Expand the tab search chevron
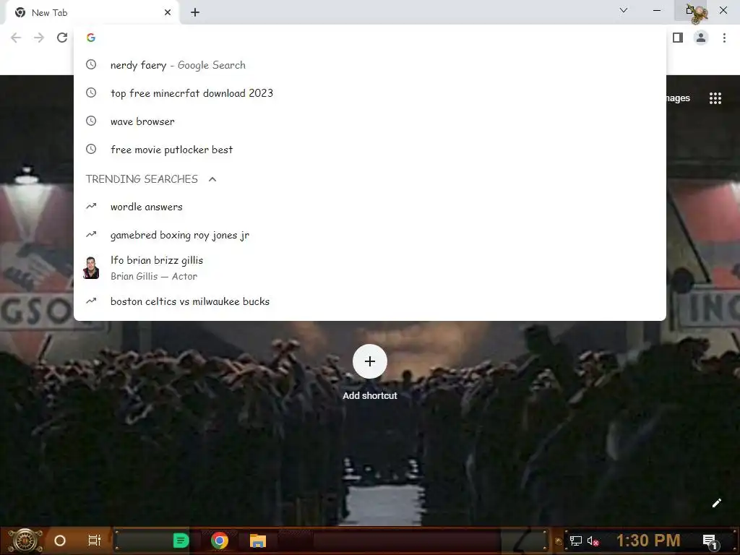 [x=624, y=10]
